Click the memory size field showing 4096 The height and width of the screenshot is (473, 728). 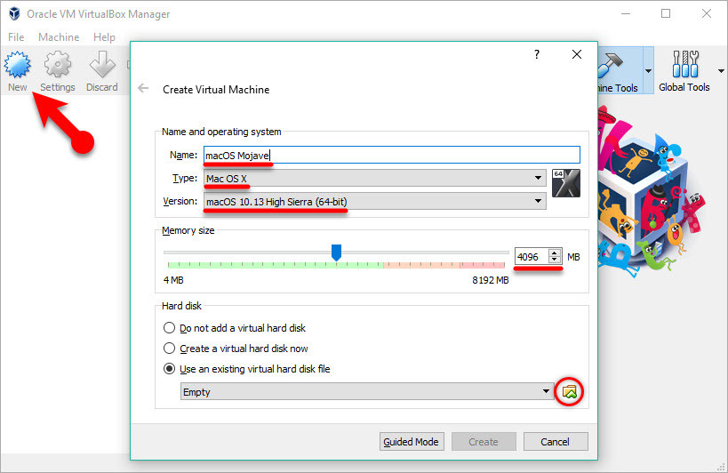[532, 257]
